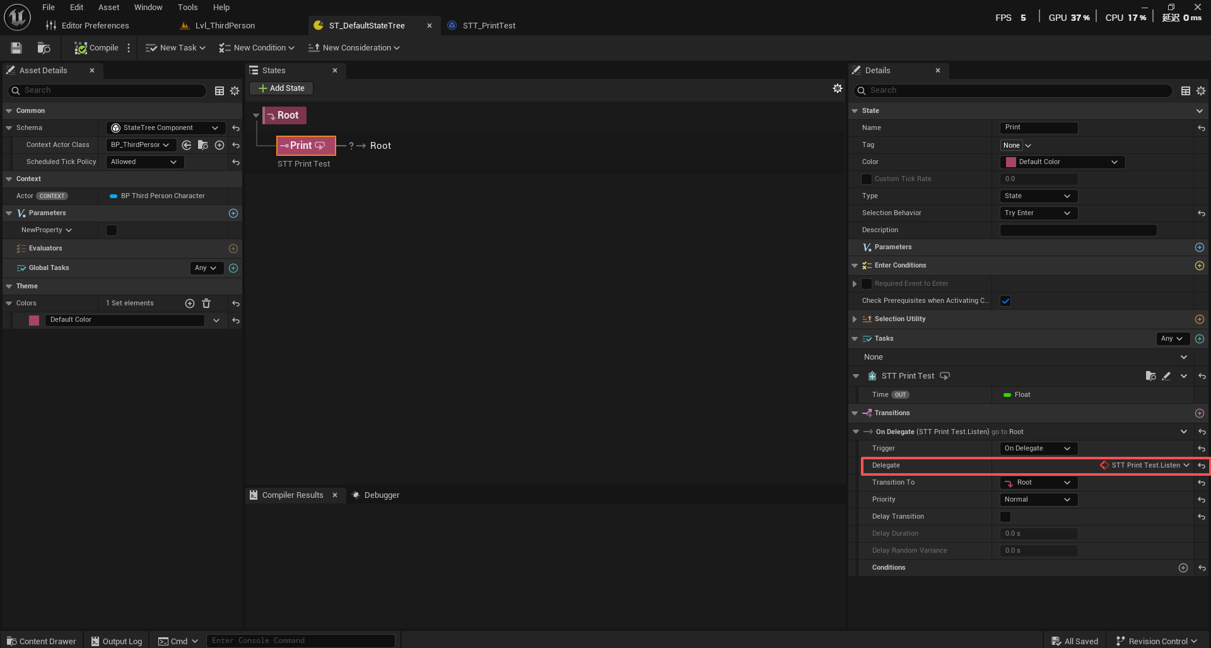The width and height of the screenshot is (1211, 648).
Task: Add a new parameter in Asset Details
Action: click(x=233, y=213)
